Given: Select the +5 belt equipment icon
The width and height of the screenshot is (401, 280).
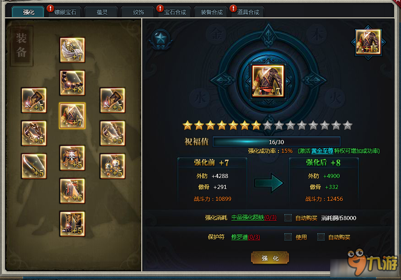Looking at the screenshot, I should pyautogui.click(x=72, y=158).
